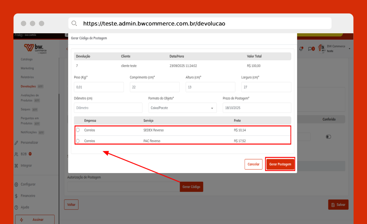Select the SEDEX Reverso radio option

78,130
